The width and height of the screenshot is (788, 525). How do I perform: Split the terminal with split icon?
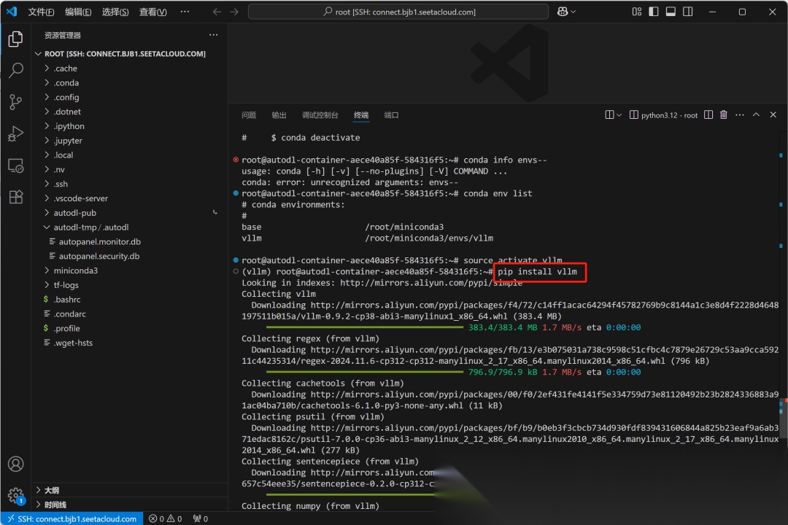(x=708, y=115)
